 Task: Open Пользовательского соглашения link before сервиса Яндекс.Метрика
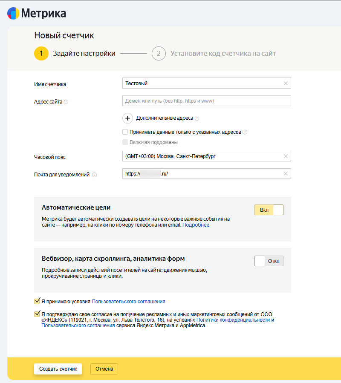[x=78, y=325]
